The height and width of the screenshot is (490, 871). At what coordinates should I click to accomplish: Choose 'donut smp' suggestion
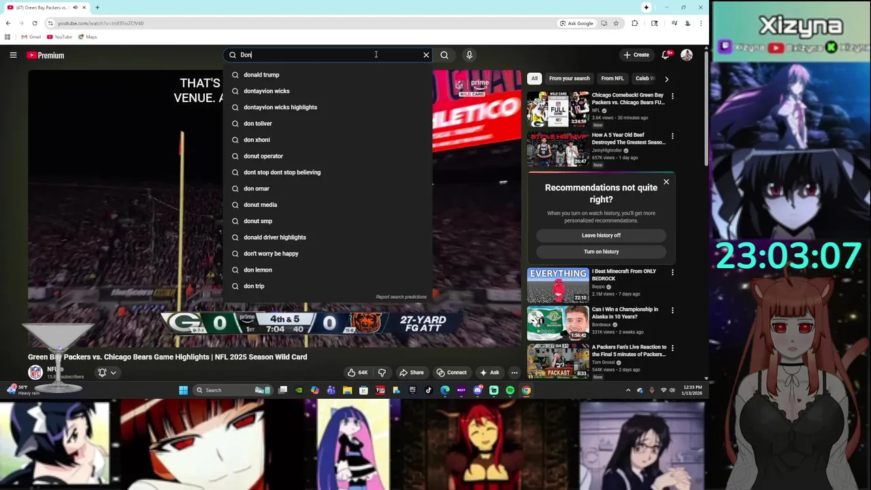327,221
